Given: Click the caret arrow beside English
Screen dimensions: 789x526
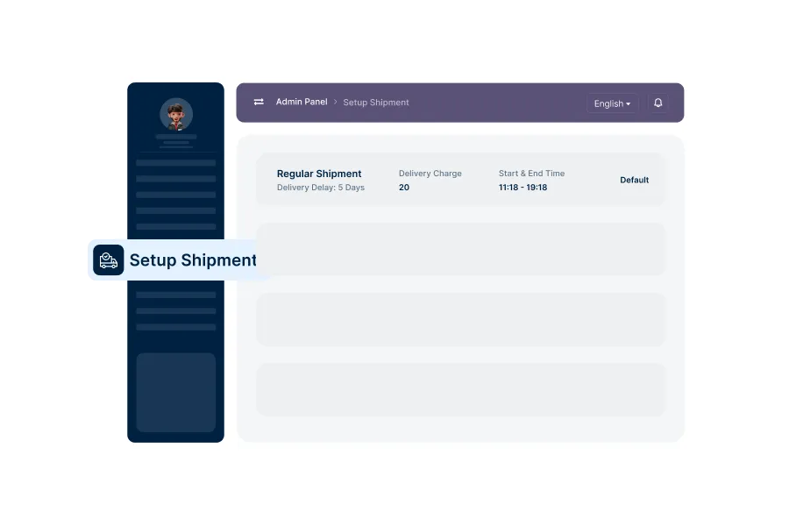Looking at the screenshot, I should click(629, 104).
